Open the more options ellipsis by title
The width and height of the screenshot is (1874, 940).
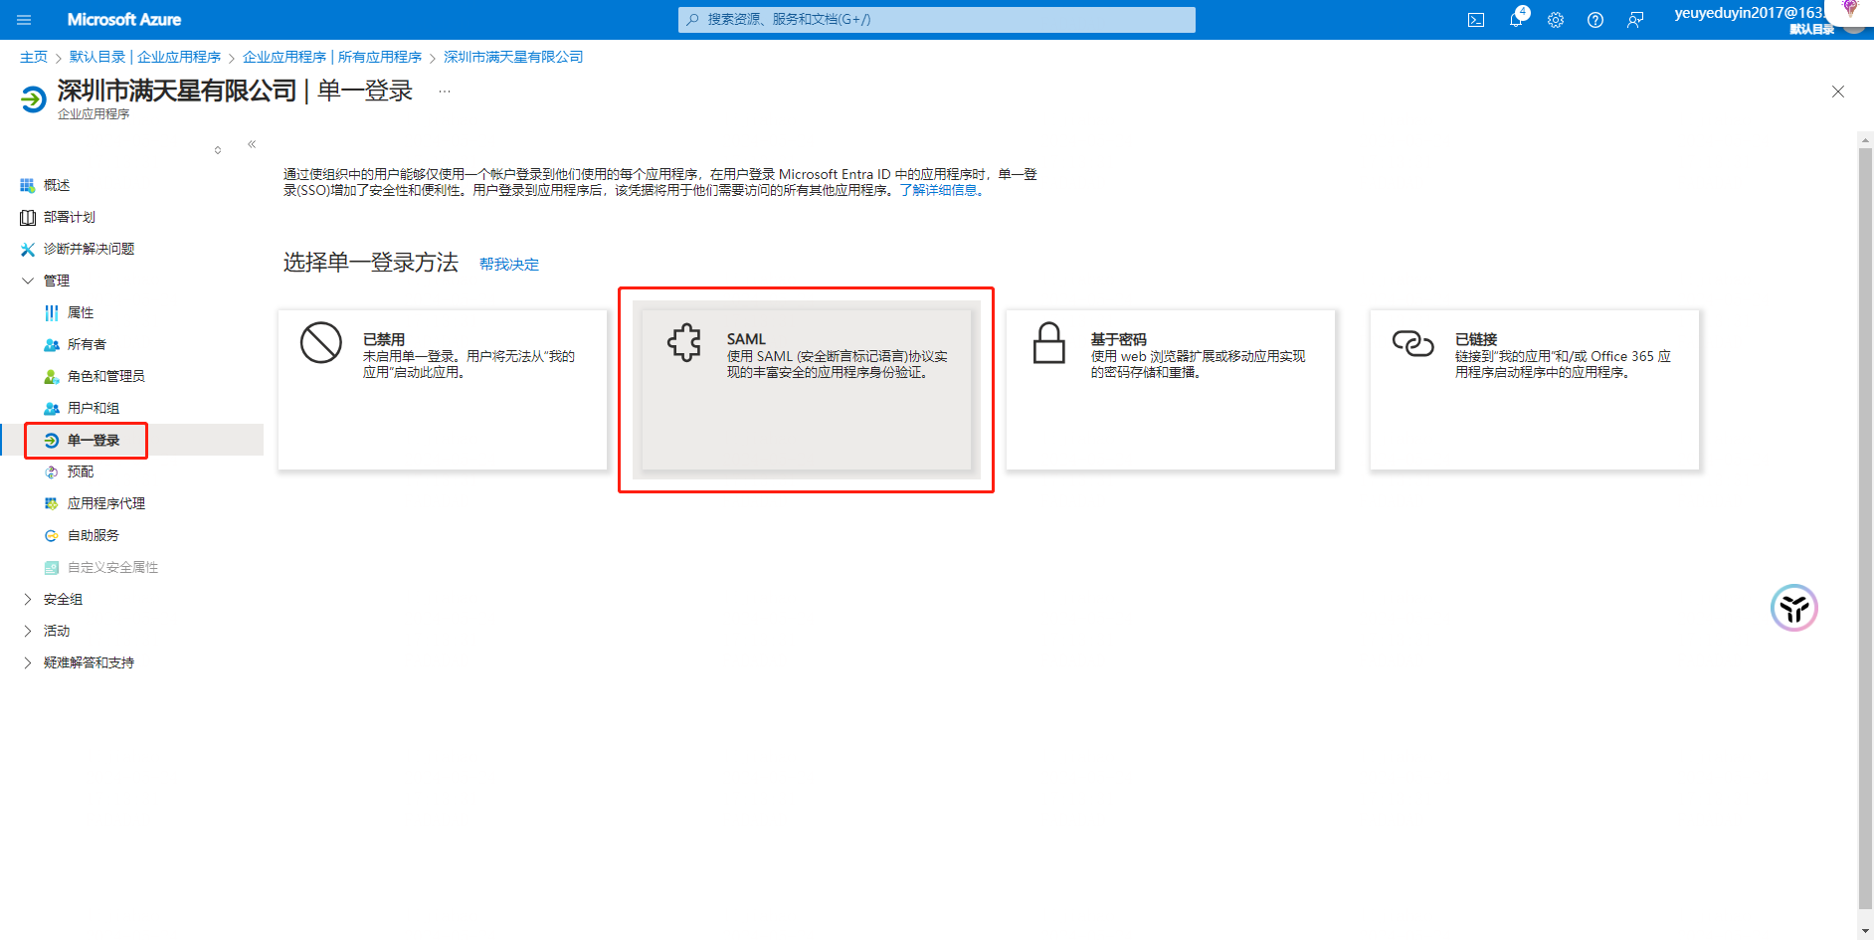point(445,92)
